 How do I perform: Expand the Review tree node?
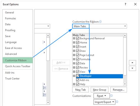[74, 68]
